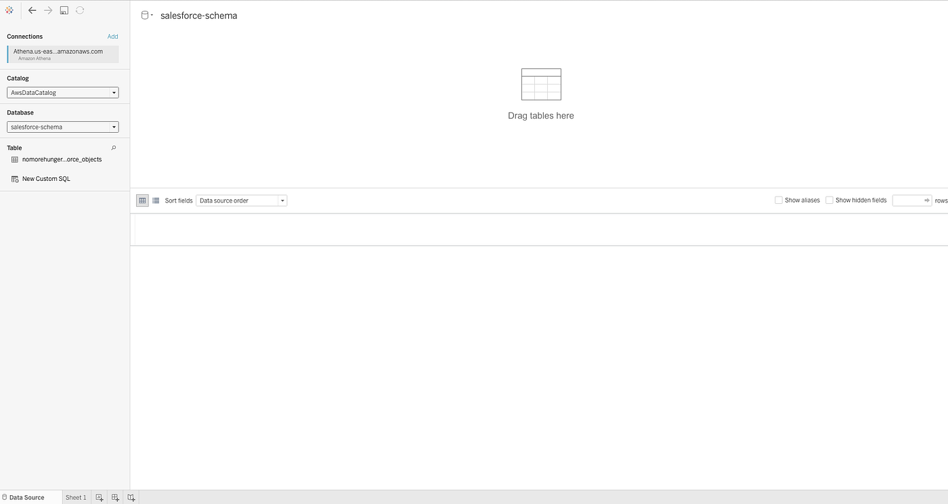Screen dimensions: 948x504
Task: Refresh the data source using the refresh icon
Action: 80,10
